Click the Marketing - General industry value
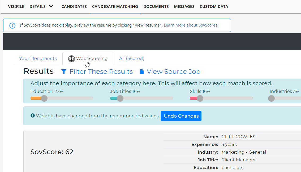301x172 pixels. pyautogui.click(x=244, y=152)
